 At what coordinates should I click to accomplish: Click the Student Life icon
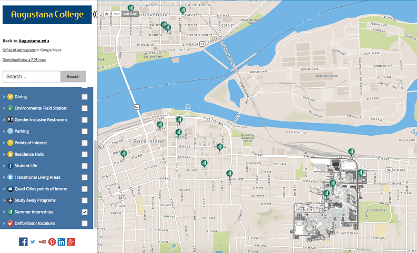[x=10, y=166]
